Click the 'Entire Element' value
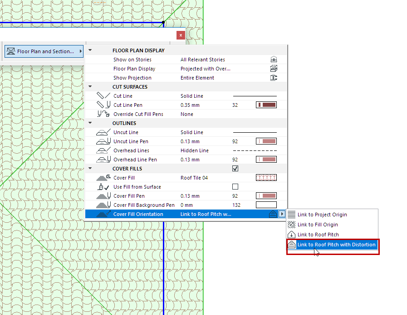The image size is (407, 315). click(197, 78)
